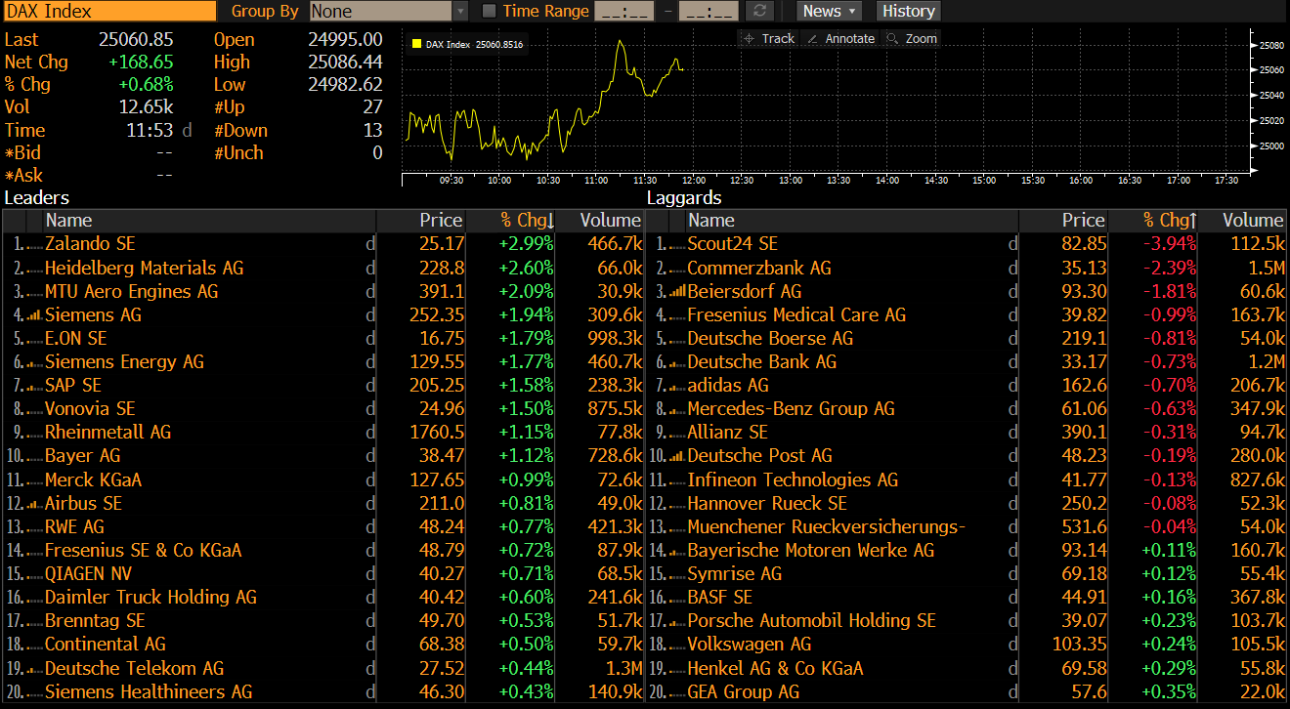Viewport: 1290px width, 709px height.
Task: Toggle the % Chg sort in the Laggards table
Action: [1166, 220]
